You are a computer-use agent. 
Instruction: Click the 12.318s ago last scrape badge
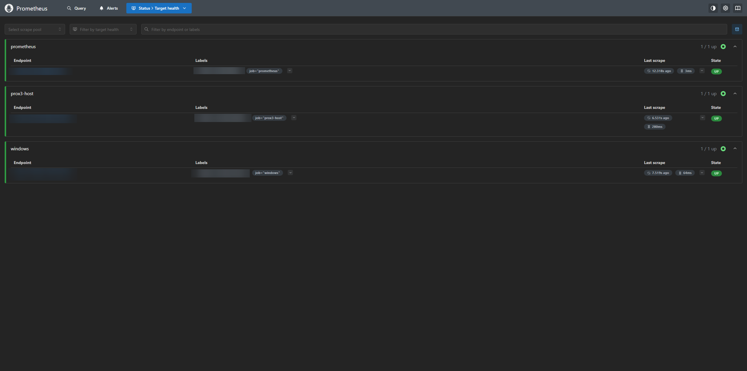(659, 71)
